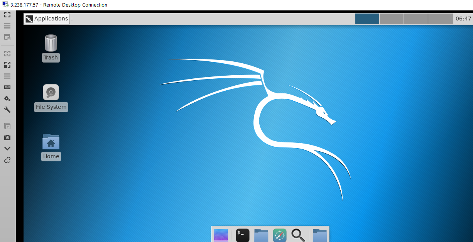Click the chain link icon in sidebar

tap(7, 160)
